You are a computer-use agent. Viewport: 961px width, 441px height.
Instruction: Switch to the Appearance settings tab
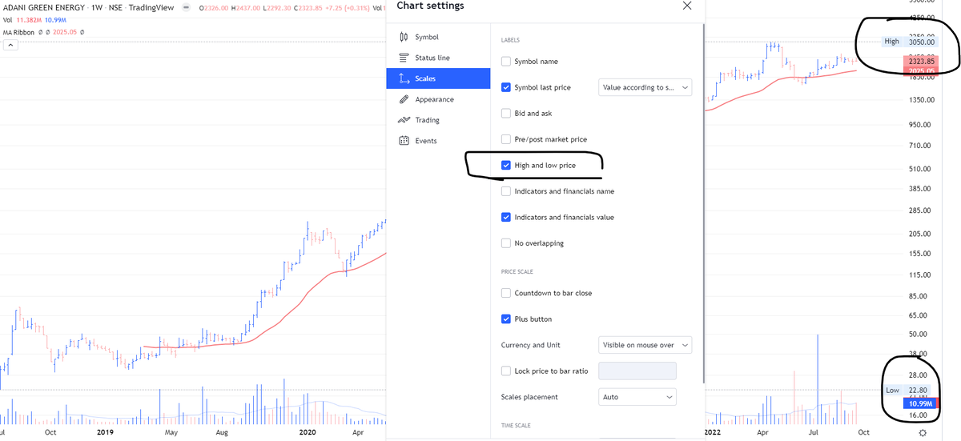(x=438, y=99)
